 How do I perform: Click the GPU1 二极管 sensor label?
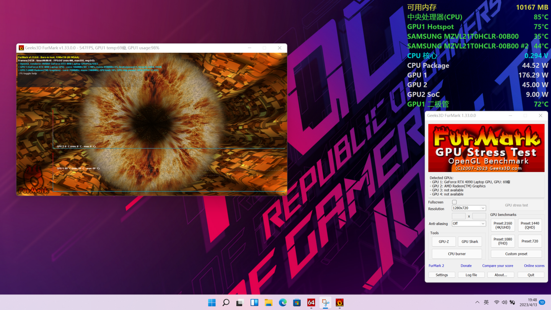428,104
